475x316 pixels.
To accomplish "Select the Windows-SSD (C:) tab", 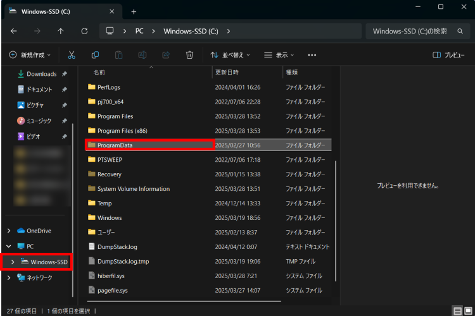I will tap(60, 11).
